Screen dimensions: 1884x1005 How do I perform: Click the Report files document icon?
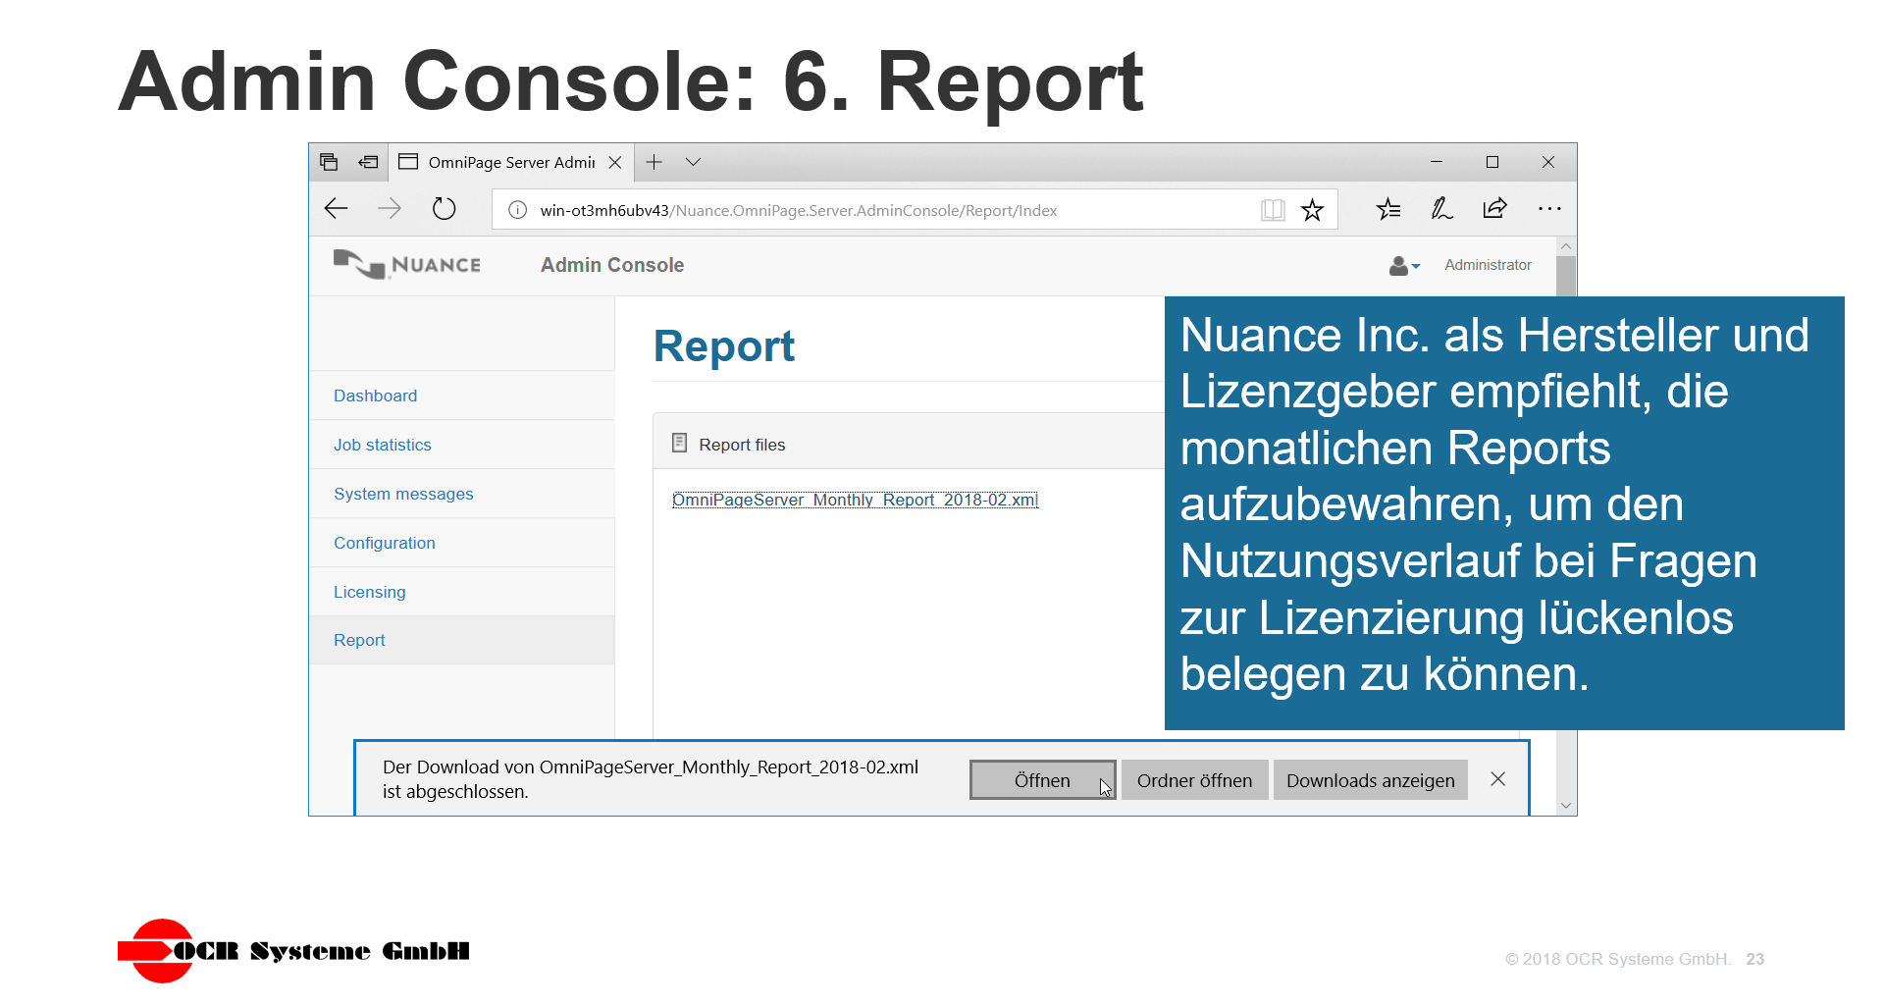679,443
